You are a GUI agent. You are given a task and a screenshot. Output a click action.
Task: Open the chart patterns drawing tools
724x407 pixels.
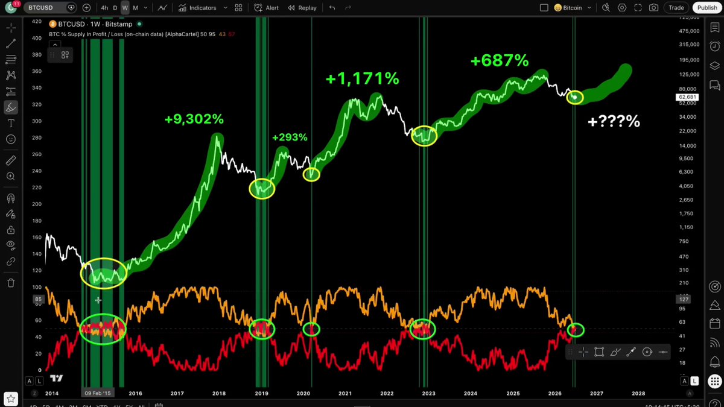(11, 75)
